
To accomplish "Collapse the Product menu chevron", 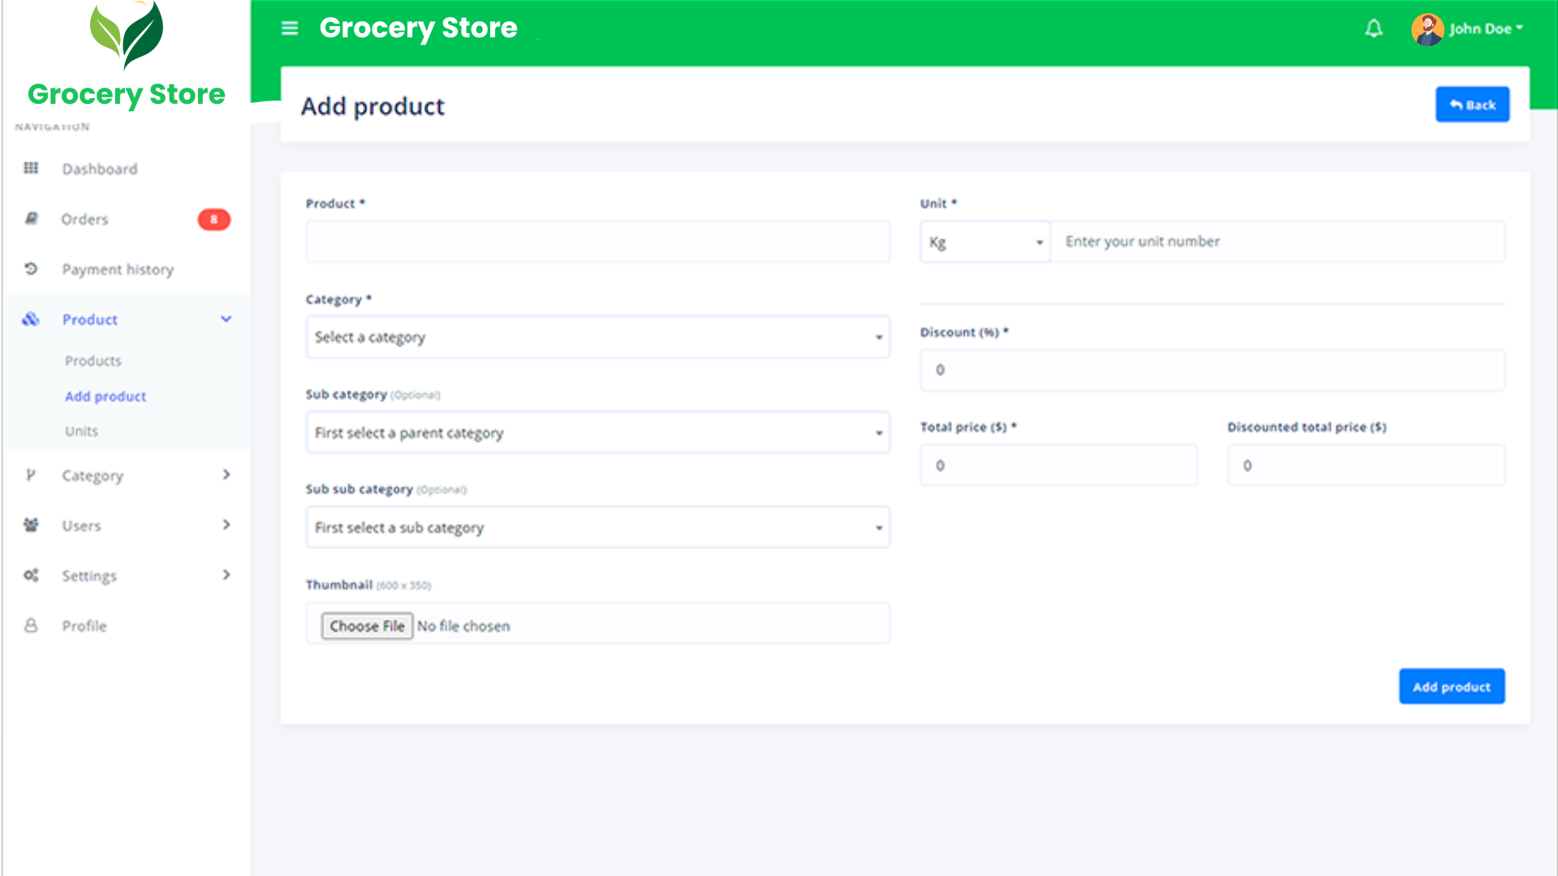I will (226, 319).
